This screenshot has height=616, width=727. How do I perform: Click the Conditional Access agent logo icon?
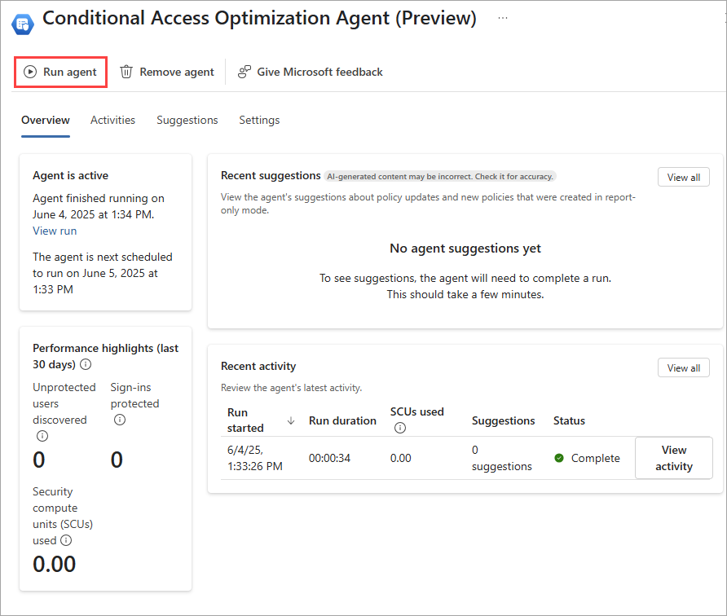point(22,24)
